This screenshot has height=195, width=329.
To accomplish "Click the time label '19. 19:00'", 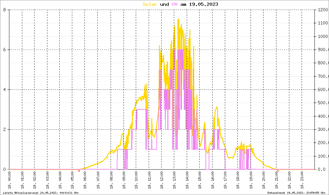I will tap(251, 180).
